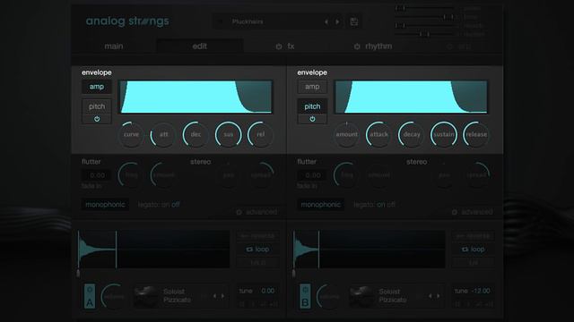574x322 pixels.
Task: Click the release knob in the right envelope
Action: 476,134
